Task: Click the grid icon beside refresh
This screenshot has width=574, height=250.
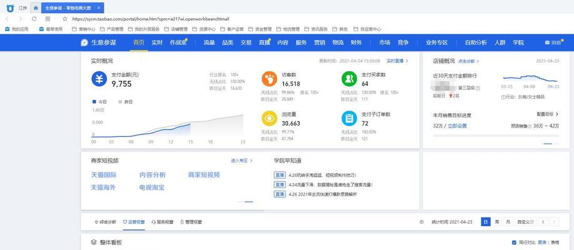Action: point(48,19)
